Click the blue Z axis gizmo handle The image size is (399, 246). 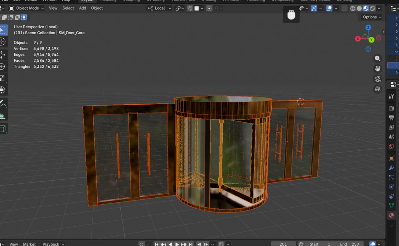pos(368,28)
